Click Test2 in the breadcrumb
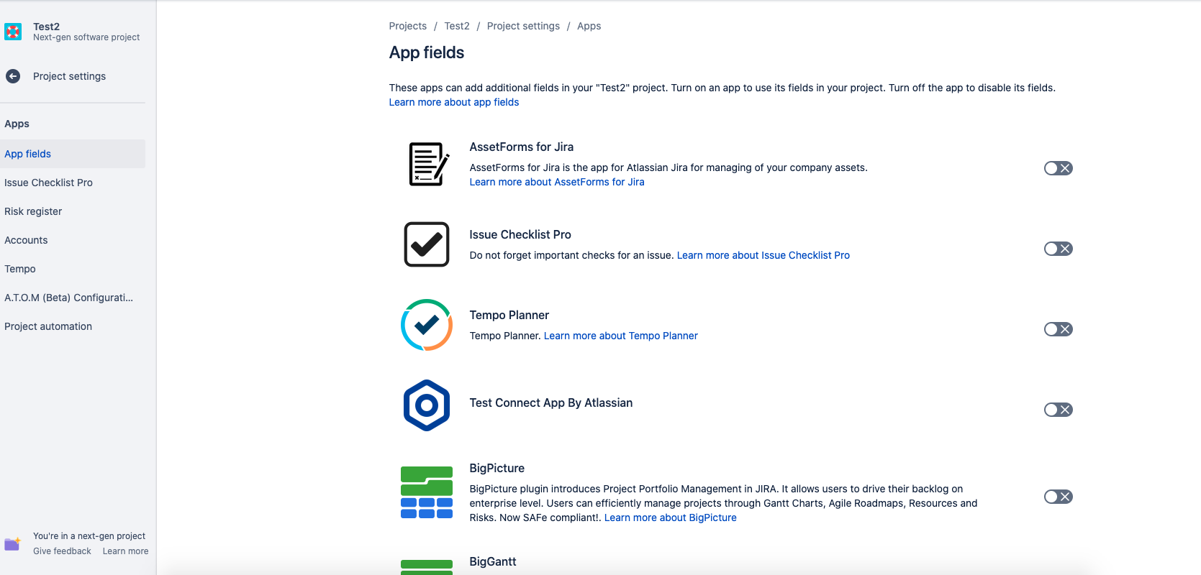Image resolution: width=1201 pixels, height=575 pixels. [457, 26]
